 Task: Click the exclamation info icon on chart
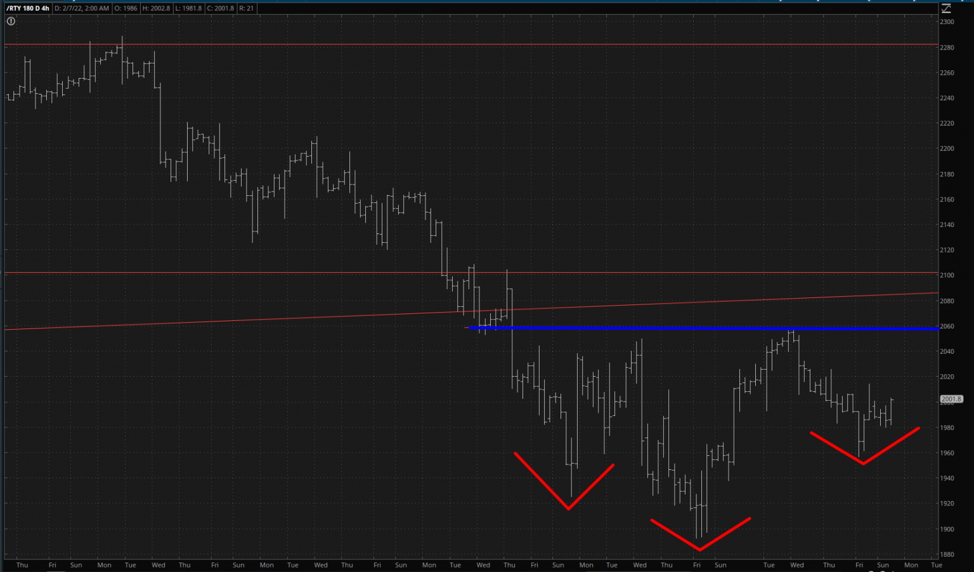click(11, 21)
